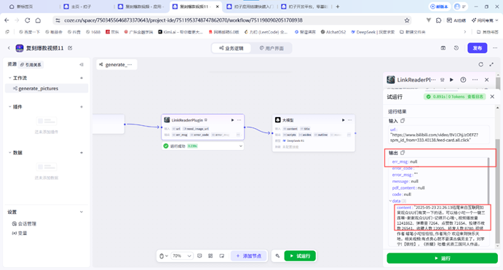Open 变量 settings

click(20, 233)
